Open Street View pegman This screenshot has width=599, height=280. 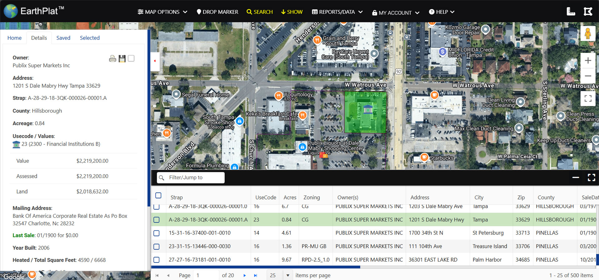click(x=588, y=33)
